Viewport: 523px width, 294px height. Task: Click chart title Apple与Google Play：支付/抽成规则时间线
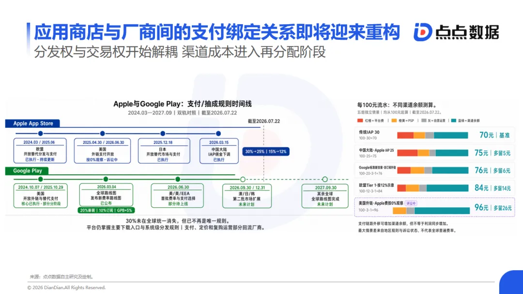coord(183,104)
